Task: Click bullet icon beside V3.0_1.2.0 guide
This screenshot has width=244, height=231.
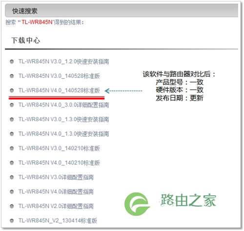Action: tap(12, 62)
